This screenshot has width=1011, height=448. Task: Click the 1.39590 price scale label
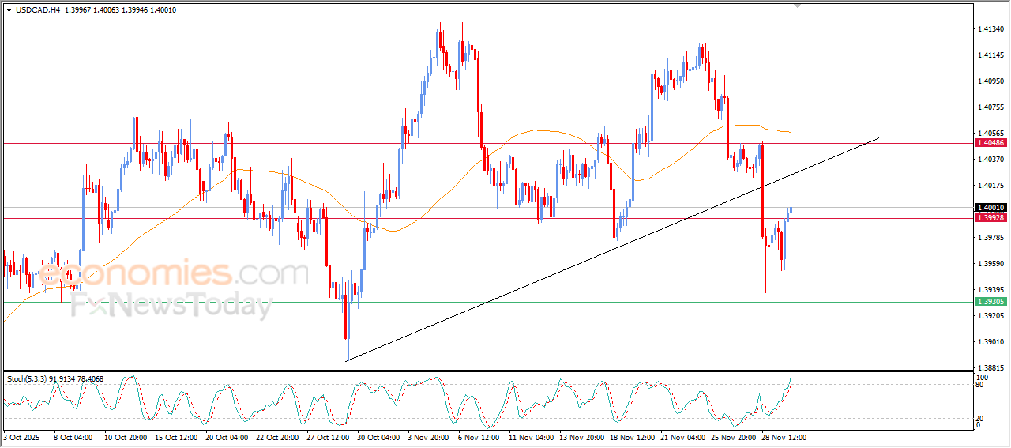click(990, 264)
